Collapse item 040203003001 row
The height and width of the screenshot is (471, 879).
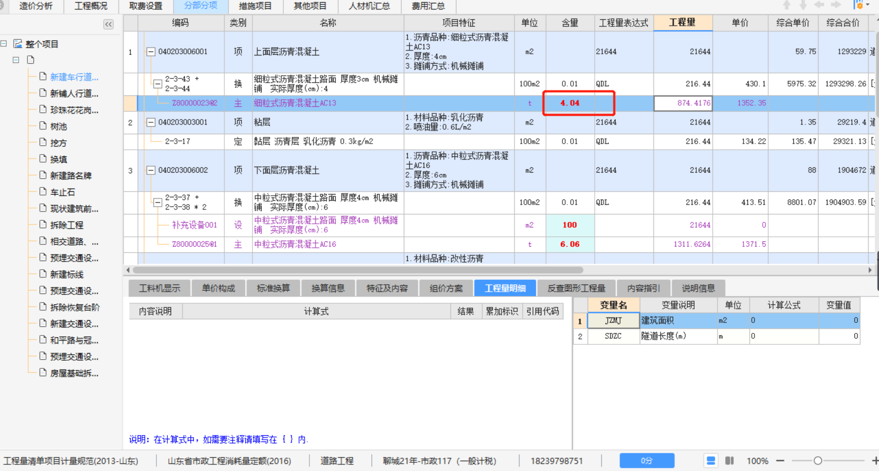150,122
